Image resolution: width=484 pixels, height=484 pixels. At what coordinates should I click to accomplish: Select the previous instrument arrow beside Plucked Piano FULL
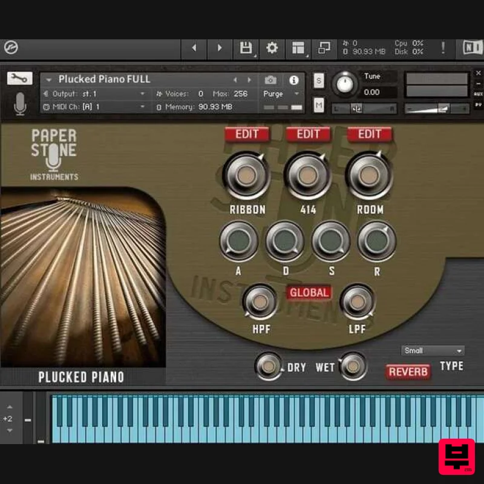[235, 80]
